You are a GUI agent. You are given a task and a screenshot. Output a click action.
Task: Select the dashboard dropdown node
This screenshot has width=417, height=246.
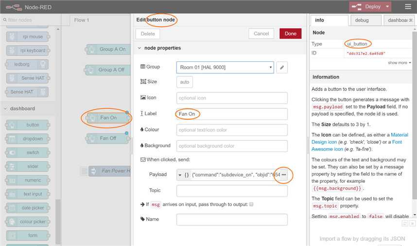27,139
